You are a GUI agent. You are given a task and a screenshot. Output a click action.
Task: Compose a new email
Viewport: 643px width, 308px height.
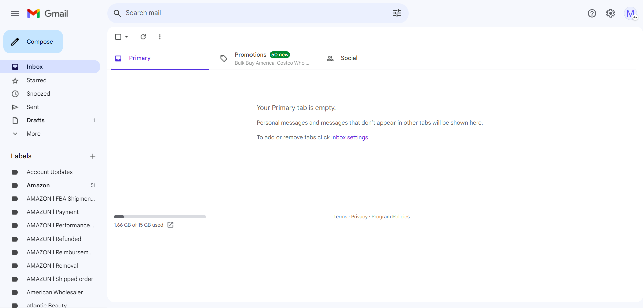[33, 42]
